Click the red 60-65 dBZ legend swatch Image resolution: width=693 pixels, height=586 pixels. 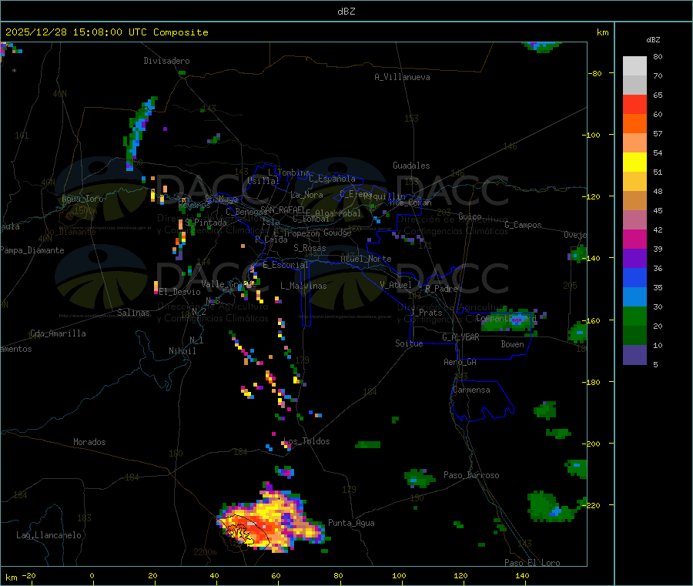(634, 104)
